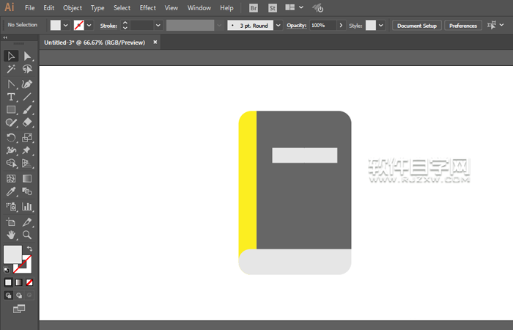The image size is (513, 330).
Task: Activate the Zoom tool
Action: [27, 235]
